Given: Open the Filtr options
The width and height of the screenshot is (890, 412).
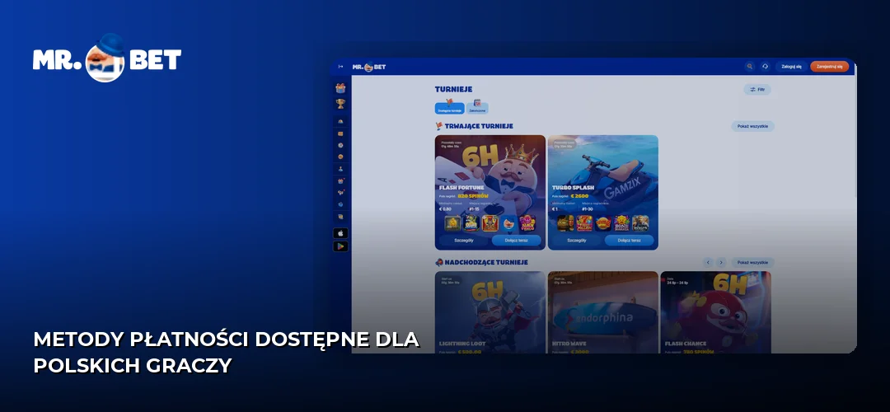Looking at the screenshot, I should click(757, 89).
